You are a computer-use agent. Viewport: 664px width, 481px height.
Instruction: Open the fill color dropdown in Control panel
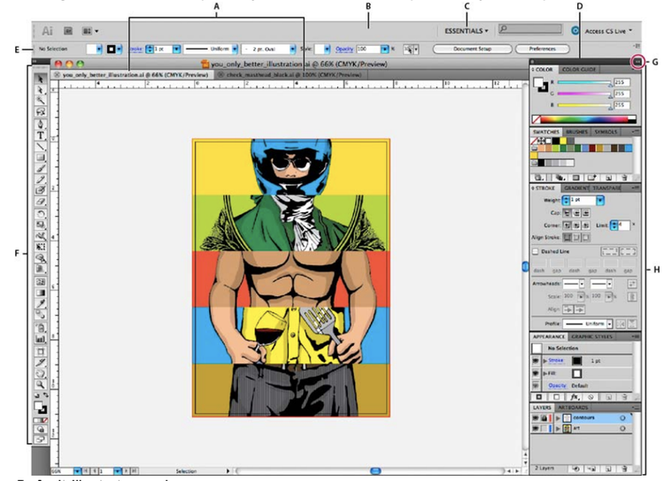point(99,50)
